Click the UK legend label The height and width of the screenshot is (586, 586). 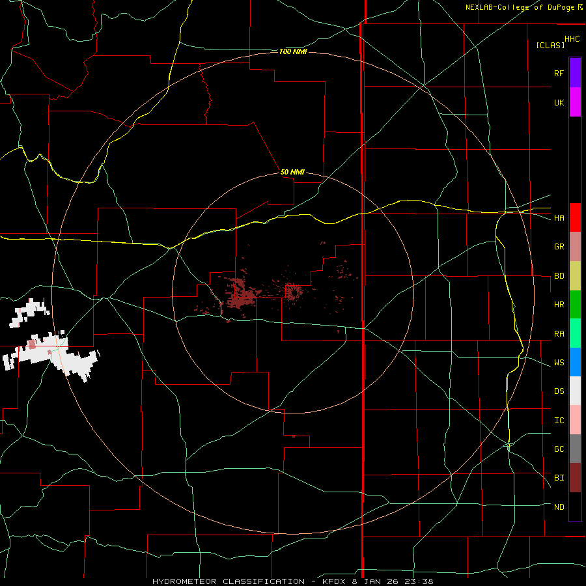pos(559,103)
